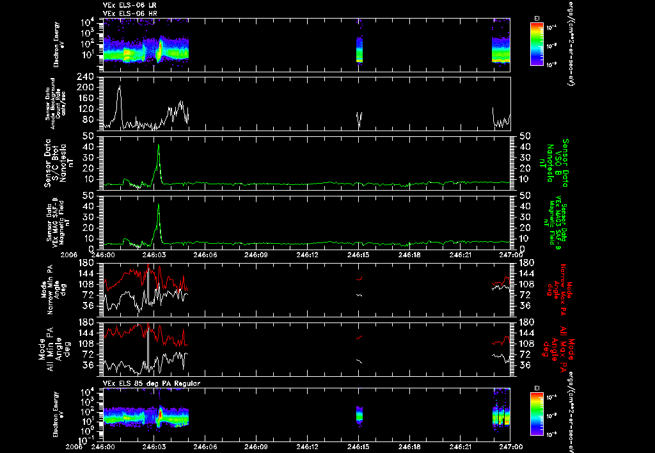The width and height of the screenshot is (655, 453).
Task: Click the 246:15 data burst in top spectrogram
Action: pos(359,49)
